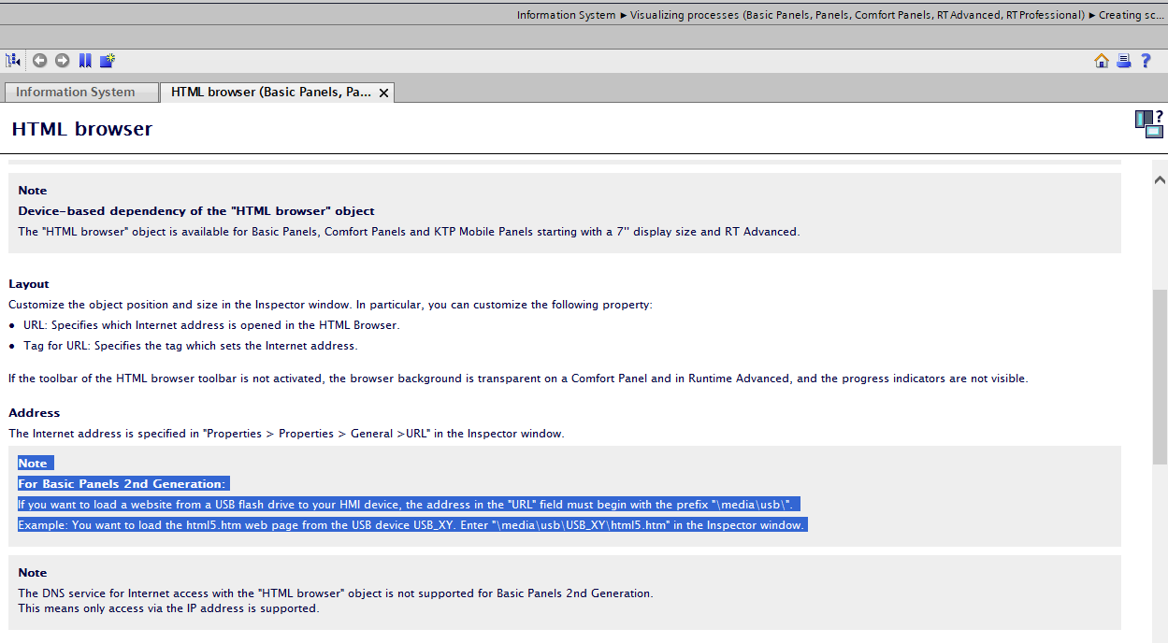
Task: Click the highlighted "If you want to load a website" line
Action: (409, 505)
